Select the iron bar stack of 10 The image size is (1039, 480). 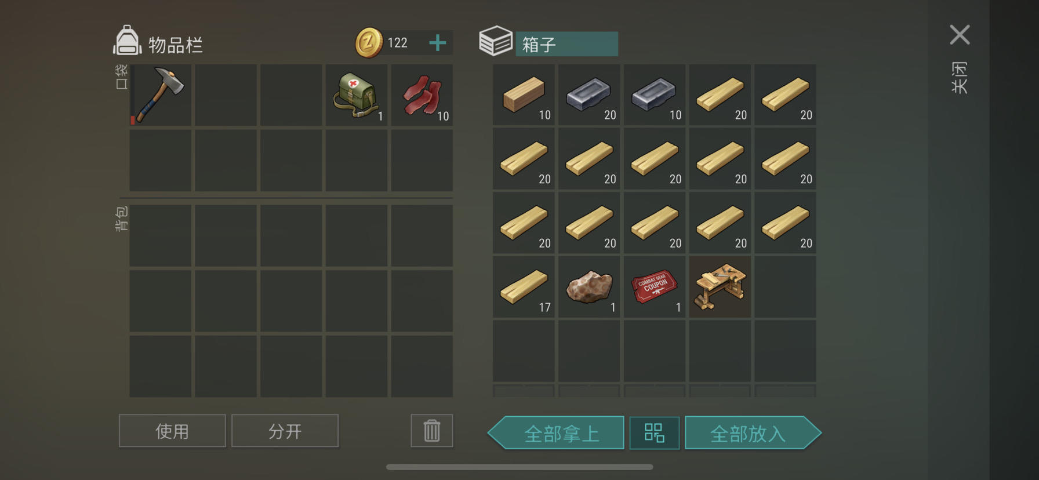[x=655, y=94]
